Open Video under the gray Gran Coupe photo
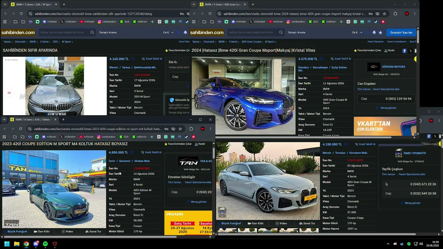 click(x=281, y=223)
